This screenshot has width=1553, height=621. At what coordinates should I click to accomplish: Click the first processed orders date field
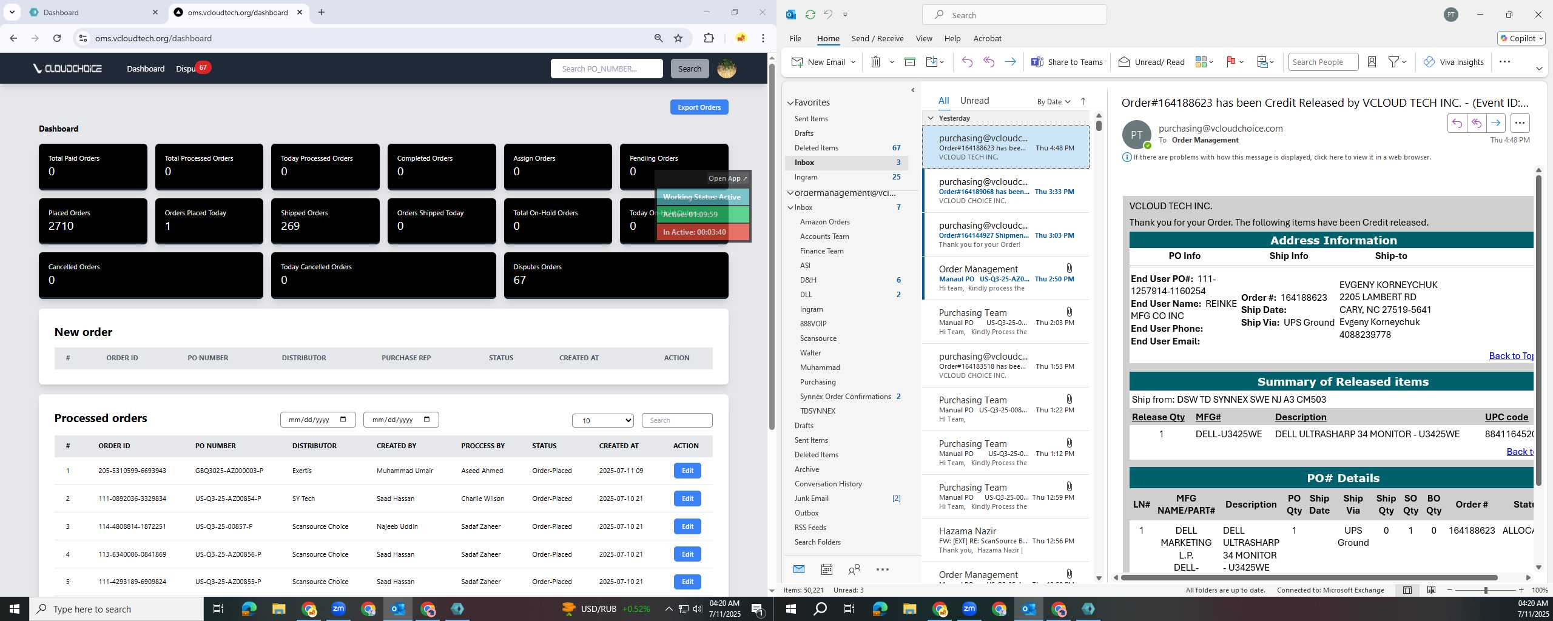318,420
